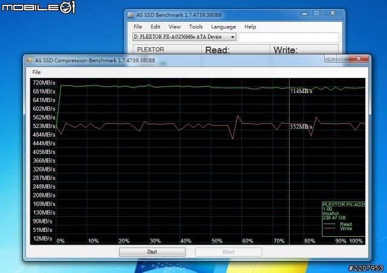Click the PLEXTOR PX-AG25 legend title
Image resolution: width=387 pixels, height=273 pixels.
(x=344, y=205)
